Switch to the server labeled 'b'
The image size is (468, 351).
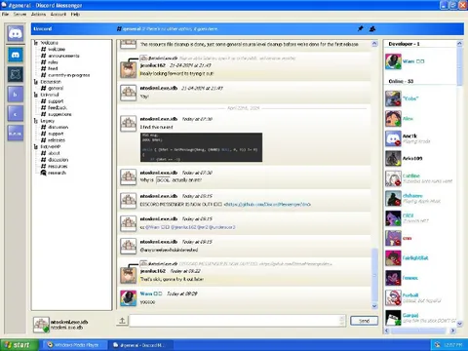click(x=16, y=95)
